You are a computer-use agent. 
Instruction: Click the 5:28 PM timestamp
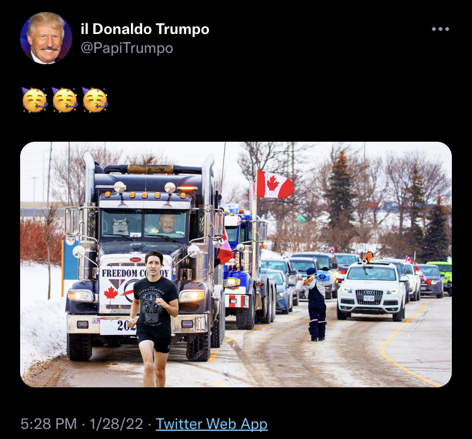click(48, 424)
